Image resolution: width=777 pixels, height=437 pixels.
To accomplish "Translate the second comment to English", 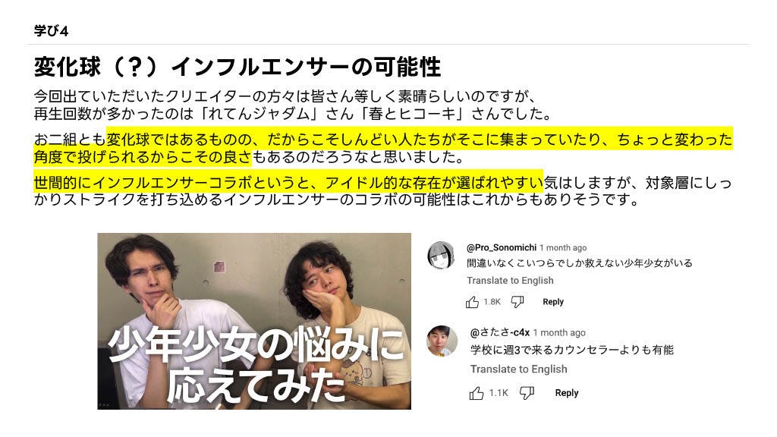I will point(518,369).
